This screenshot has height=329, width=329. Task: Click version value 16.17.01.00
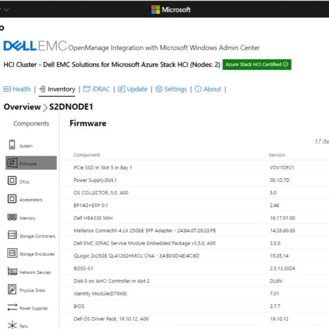pos(282,218)
